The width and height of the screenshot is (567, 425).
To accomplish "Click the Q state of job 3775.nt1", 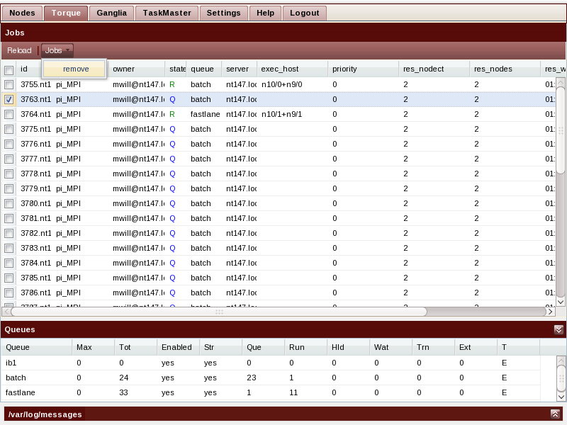I will 172,130.
